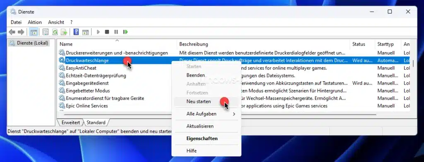Click gear icon beside EasyAntiCheat
The image size is (424, 162).
click(62, 68)
